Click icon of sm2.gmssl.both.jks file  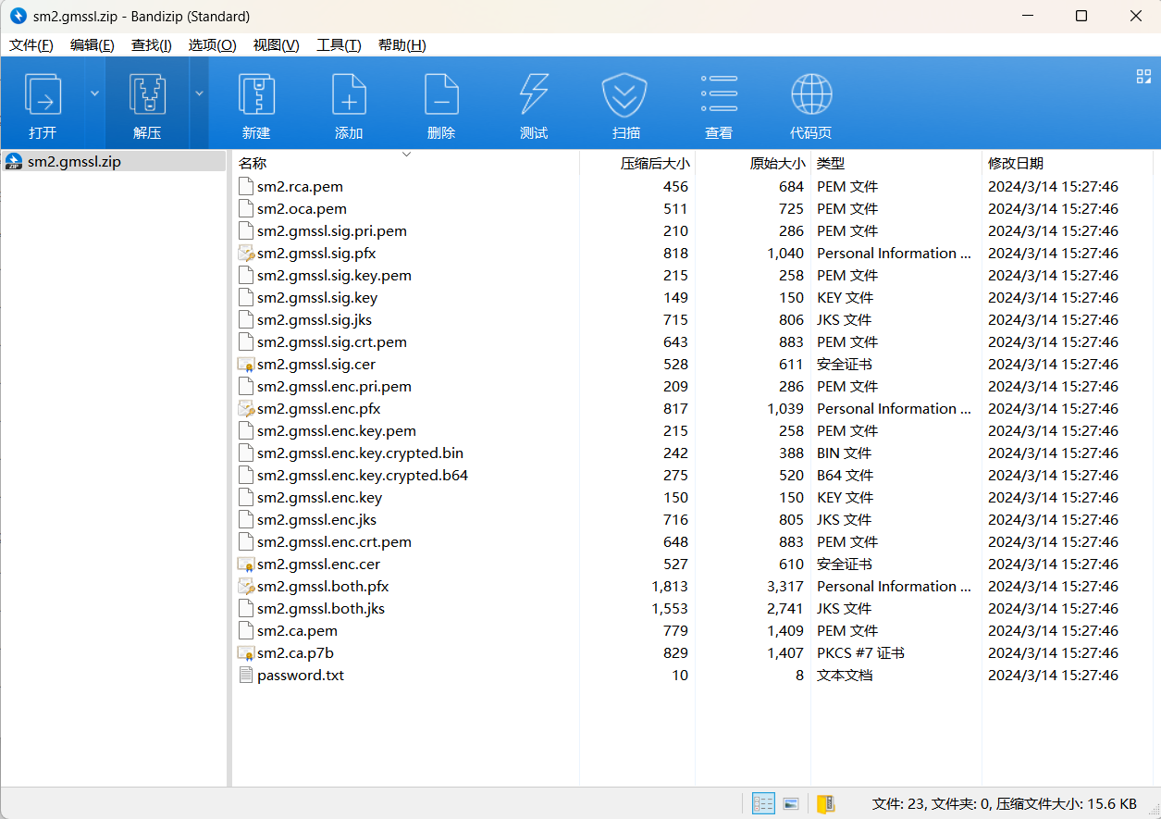point(245,608)
